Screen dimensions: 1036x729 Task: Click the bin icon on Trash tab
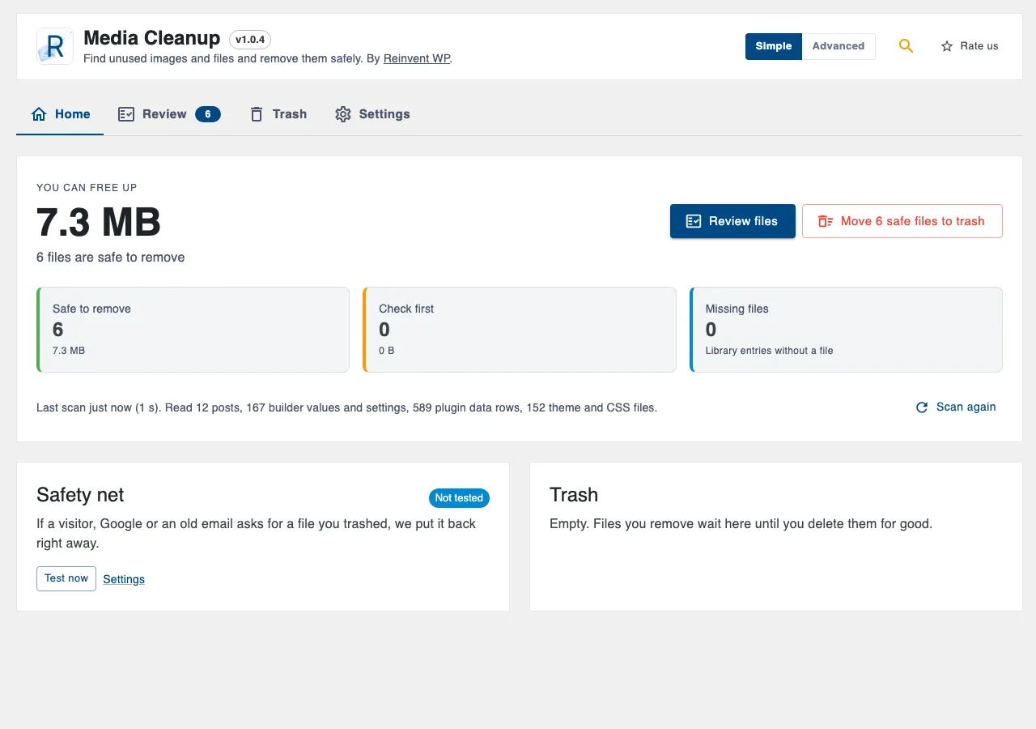pos(257,114)
